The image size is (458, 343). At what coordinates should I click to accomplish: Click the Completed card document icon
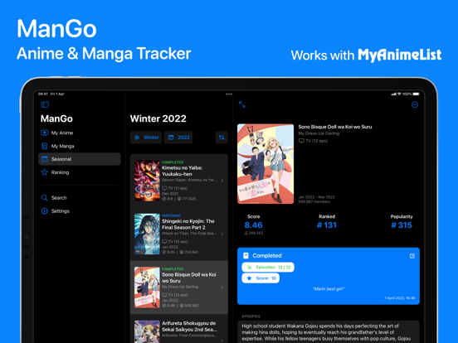[x=246, y=255]
